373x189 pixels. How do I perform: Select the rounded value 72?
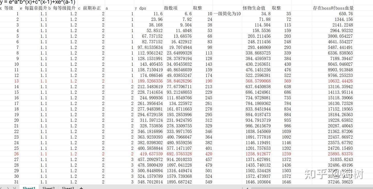pos(281,19)
